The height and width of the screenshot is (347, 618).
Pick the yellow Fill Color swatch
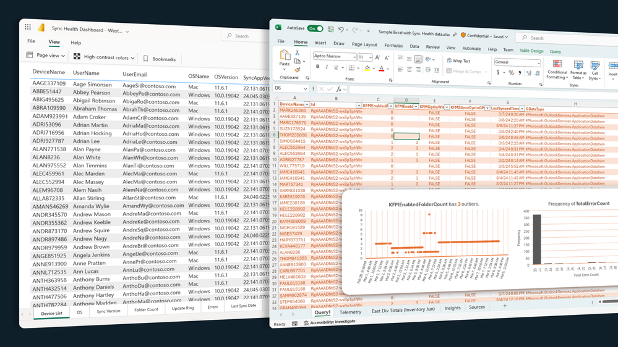367,69
